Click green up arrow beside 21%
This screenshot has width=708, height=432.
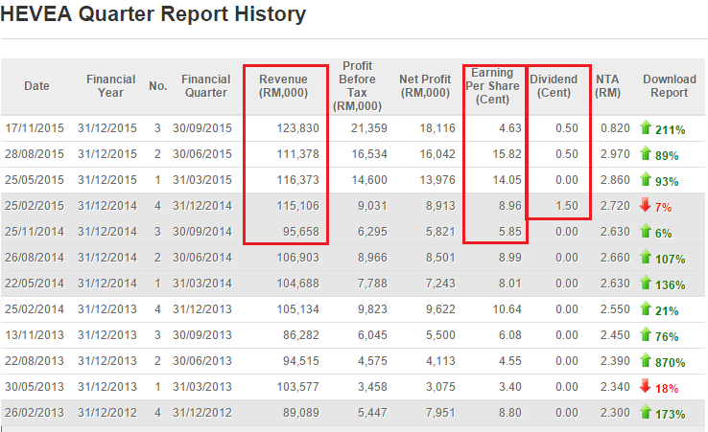[646, 308]
